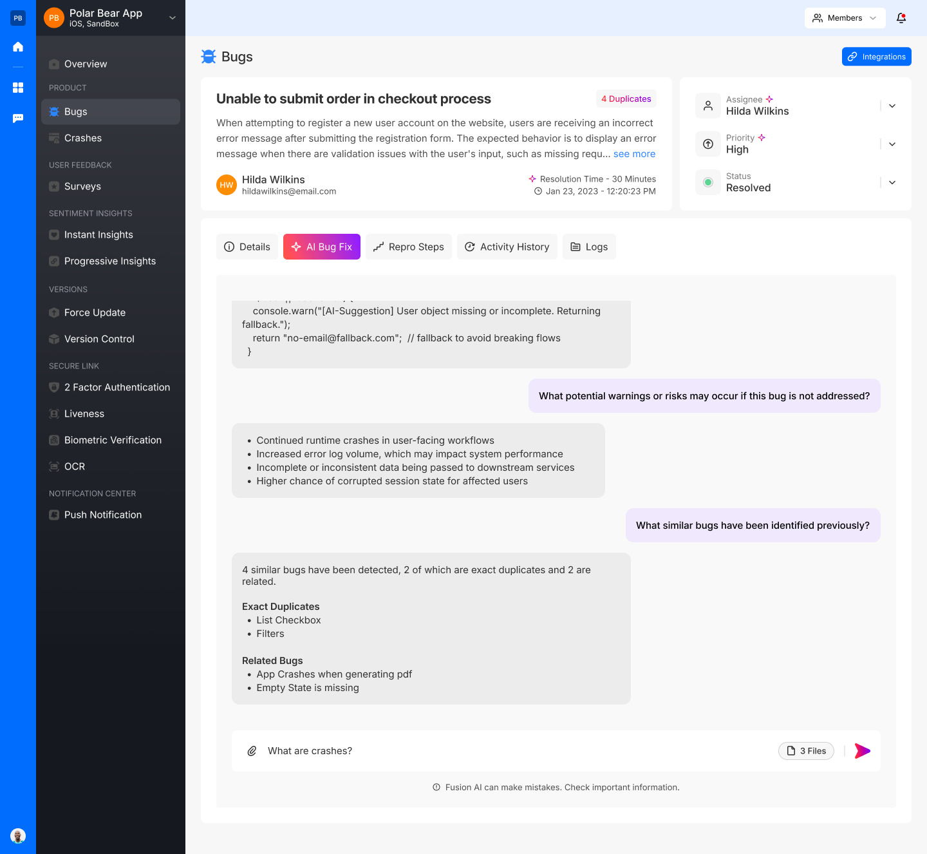Switch to the Repro Steps tab
Screen dimensions: 927x854
pos(409,247)
